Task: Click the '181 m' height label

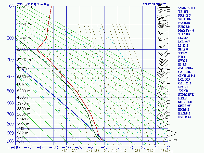Action: pyautogui.click(x=22, y=141)
